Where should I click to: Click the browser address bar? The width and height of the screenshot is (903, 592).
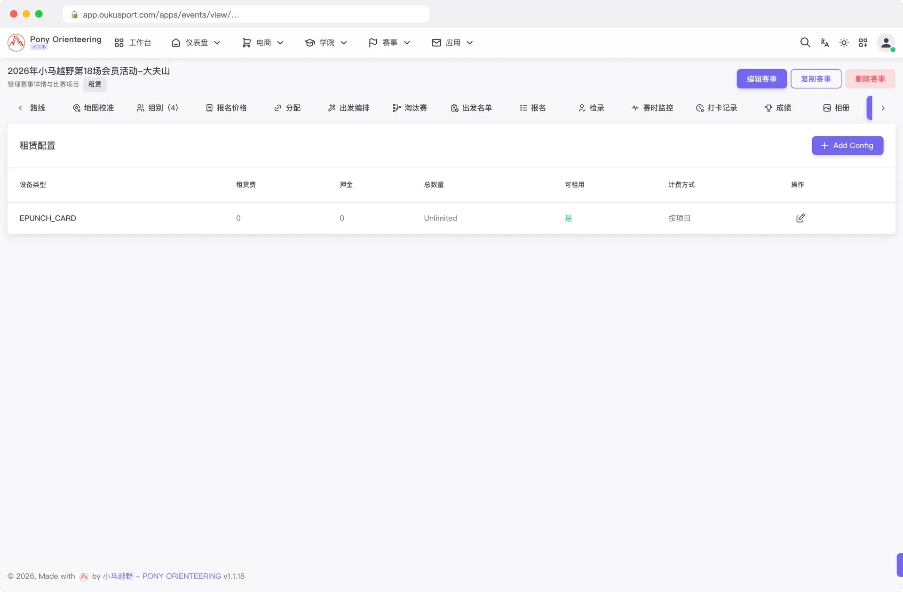(x=246, y=15)
